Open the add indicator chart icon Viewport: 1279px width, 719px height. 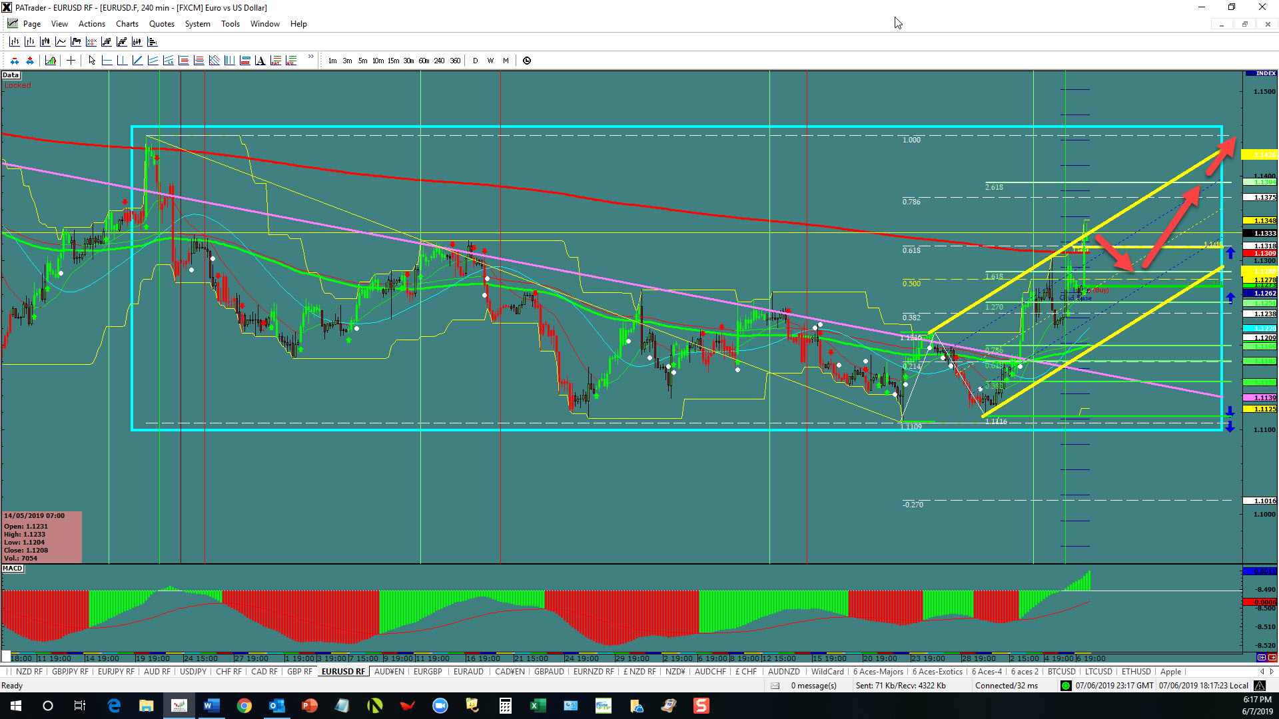click(50, 61)
